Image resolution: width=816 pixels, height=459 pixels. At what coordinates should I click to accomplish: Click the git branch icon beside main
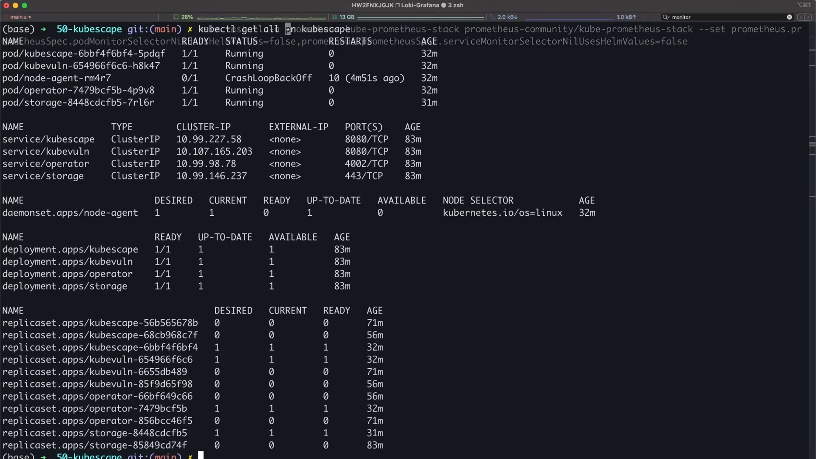[7, 17]
